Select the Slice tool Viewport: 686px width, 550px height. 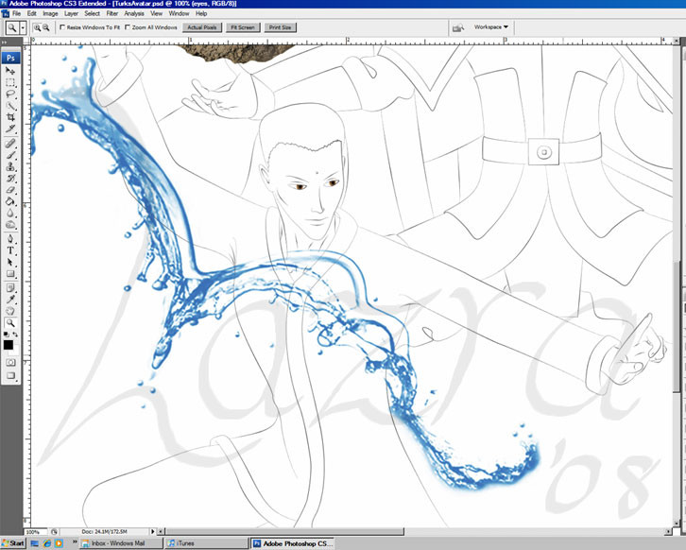(x=10, y=129)
